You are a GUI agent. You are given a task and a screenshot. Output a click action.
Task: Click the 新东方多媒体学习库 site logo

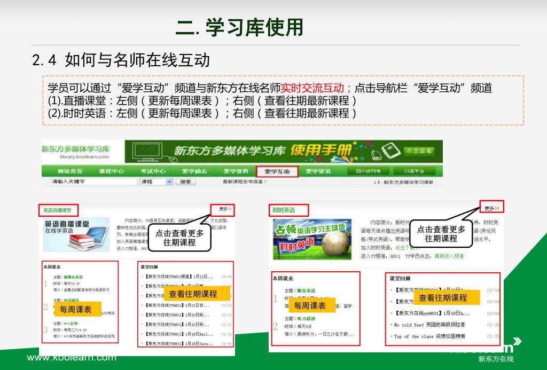pos(76,149)
